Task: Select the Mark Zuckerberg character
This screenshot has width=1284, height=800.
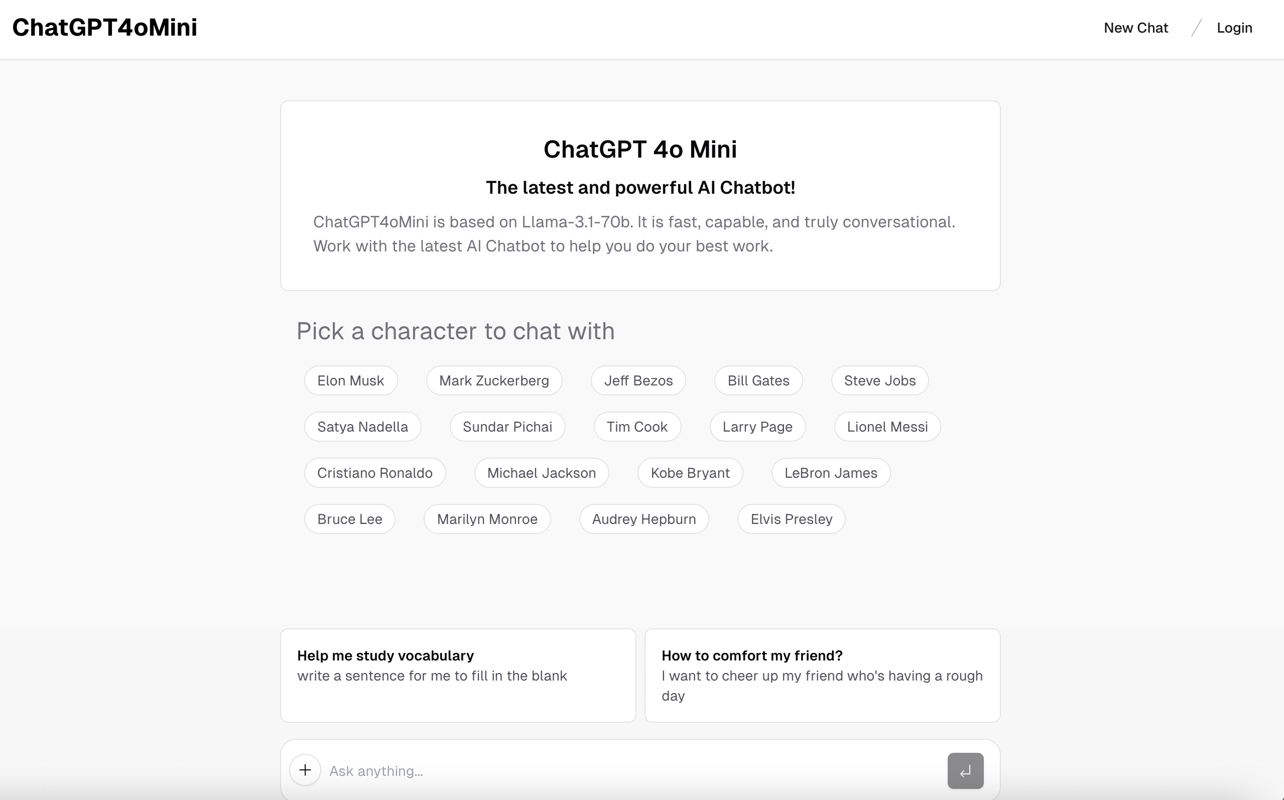Action: (493, 380)
